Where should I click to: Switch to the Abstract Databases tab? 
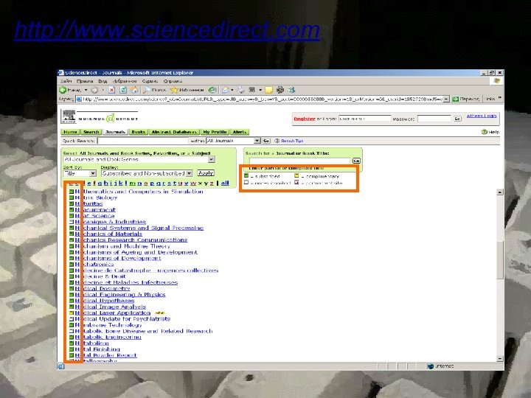click(x=174, y=132)
